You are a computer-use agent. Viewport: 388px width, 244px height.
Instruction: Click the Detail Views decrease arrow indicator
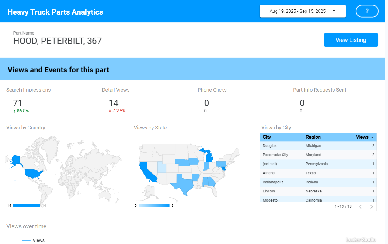[110, 111]
